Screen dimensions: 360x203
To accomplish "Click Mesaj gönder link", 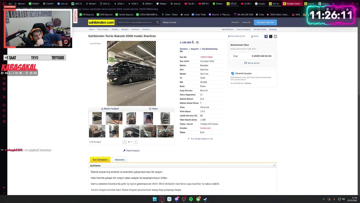I will click(x=252, y=63).
